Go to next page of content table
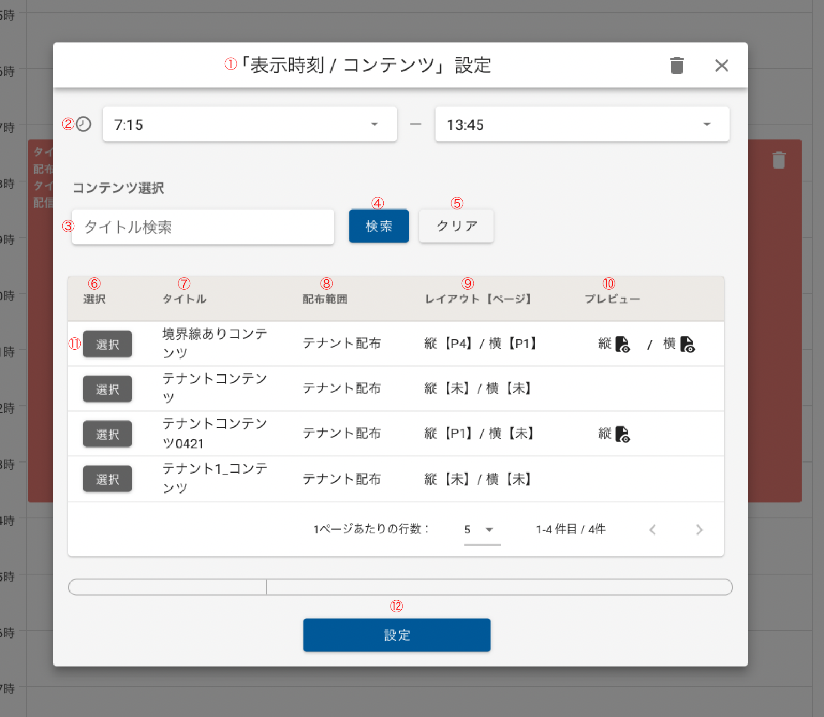This screenshot has height=717, width=824. [x=699, y=529]
